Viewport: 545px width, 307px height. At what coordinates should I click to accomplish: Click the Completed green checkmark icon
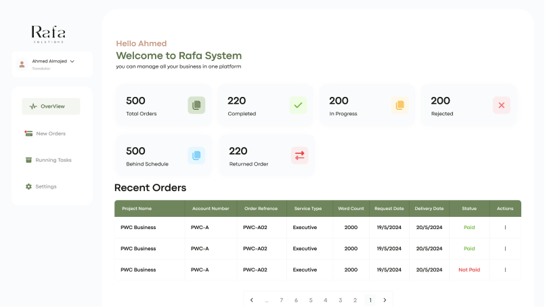298,105
